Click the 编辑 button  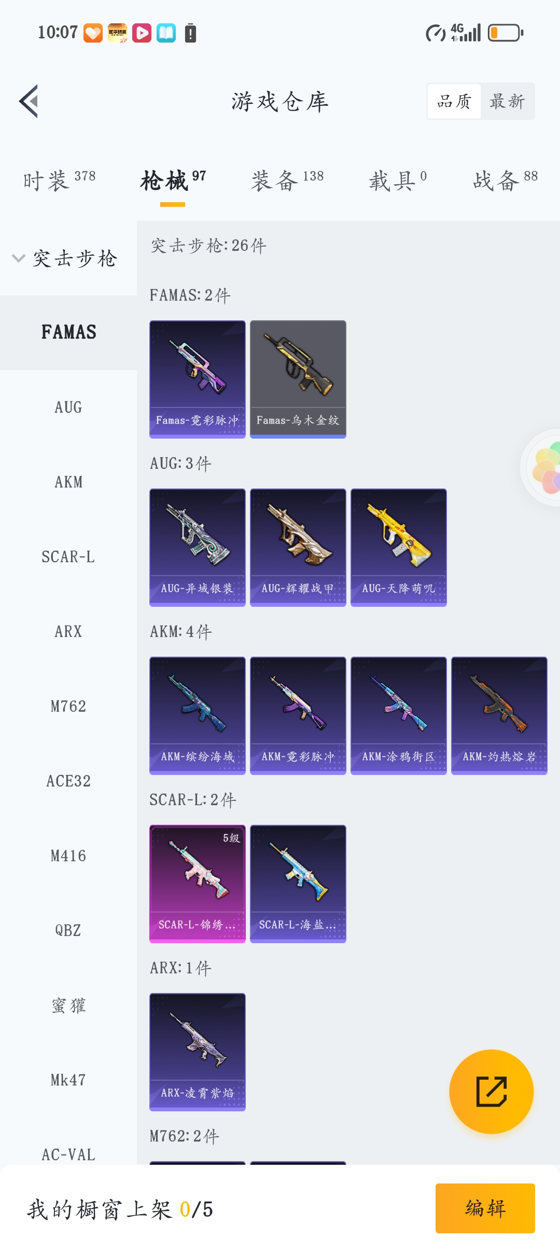[485, 1208]
